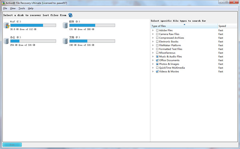Screen dimensions: 240x149
Task: Select the '131 GB free of 300 GB' text
Action: pos(82,29)
